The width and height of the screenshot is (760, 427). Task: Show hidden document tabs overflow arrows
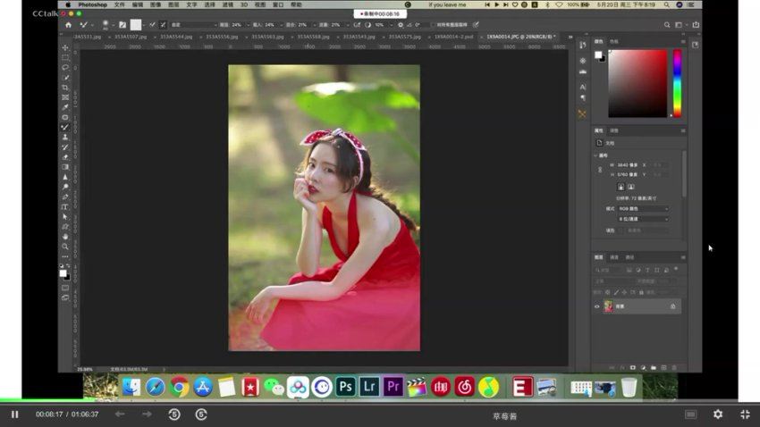pyautogui.click(x=570, y=37)
